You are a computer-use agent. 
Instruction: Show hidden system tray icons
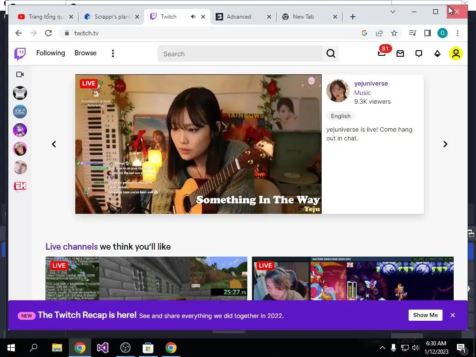(382, 348)
